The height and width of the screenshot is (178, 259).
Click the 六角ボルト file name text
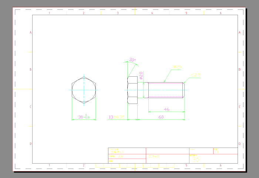coord(117,152)
